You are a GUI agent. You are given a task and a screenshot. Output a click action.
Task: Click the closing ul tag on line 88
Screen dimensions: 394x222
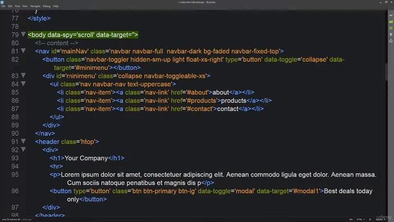click(57, 117)
